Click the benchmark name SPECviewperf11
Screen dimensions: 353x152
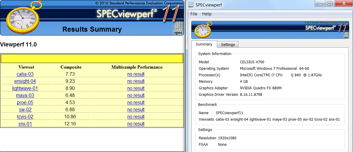(229, 113)
